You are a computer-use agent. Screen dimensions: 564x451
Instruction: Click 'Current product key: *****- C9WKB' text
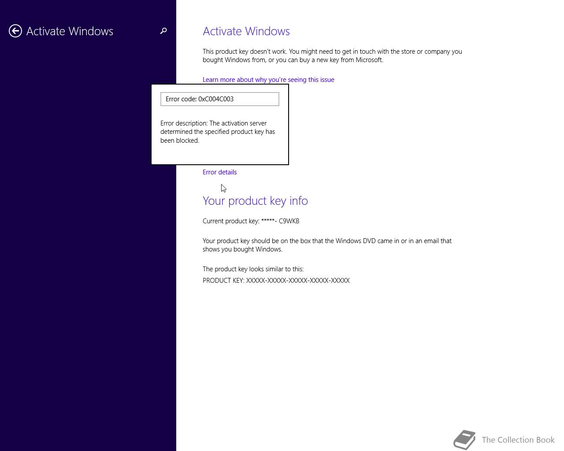tap(251, 221)
